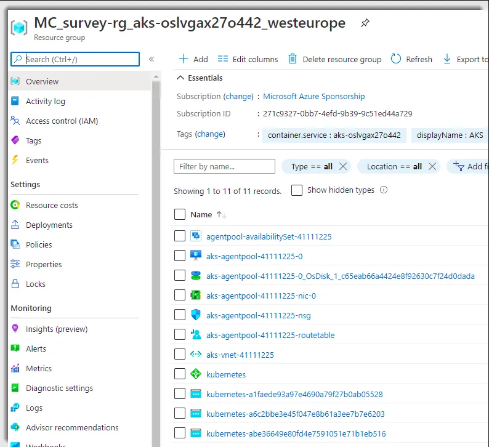Viewport: 489px width, 447px height.
Task: Click the Properties sliders icon
Action: pyautogui.click(x=15, y=264)
